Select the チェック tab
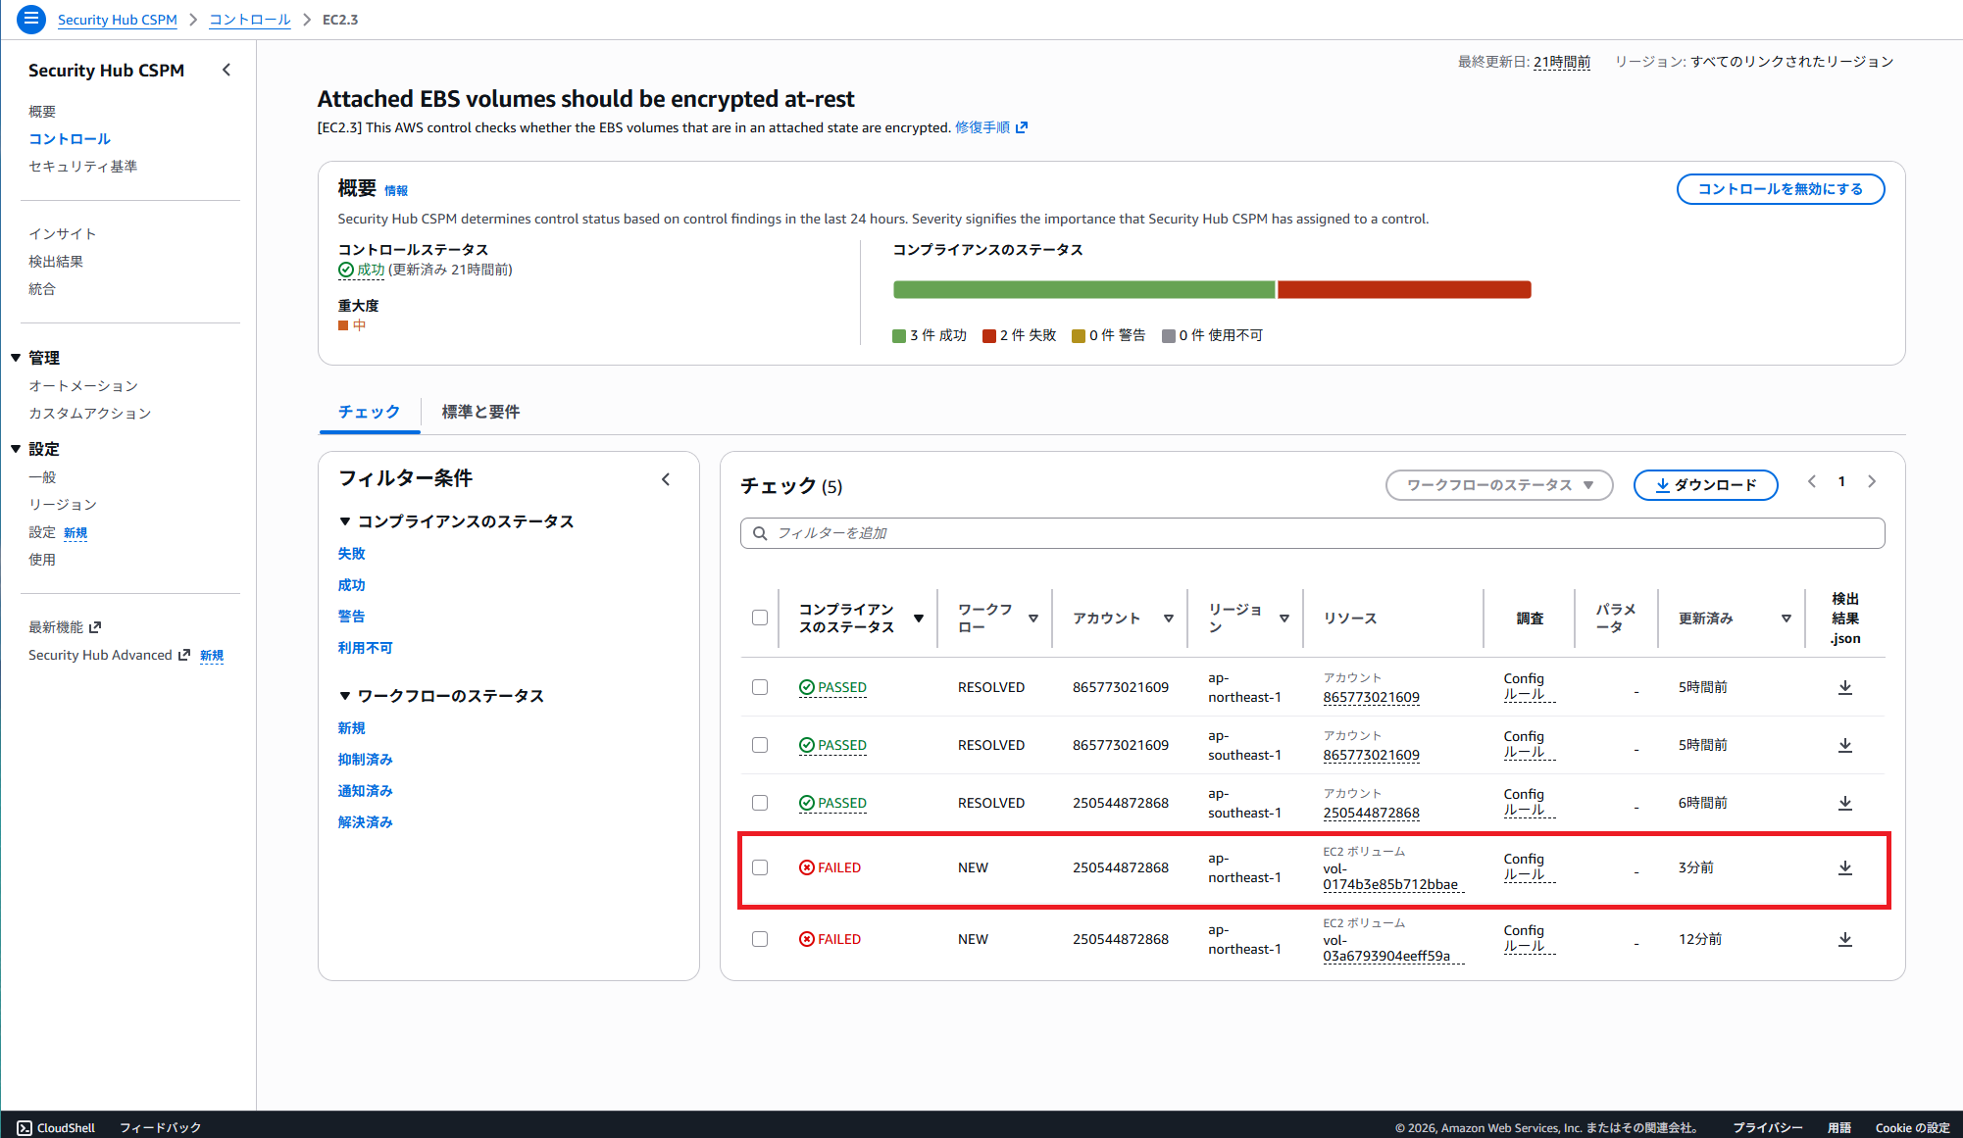The image size is (1963, 1138). [x=369, y=412]
